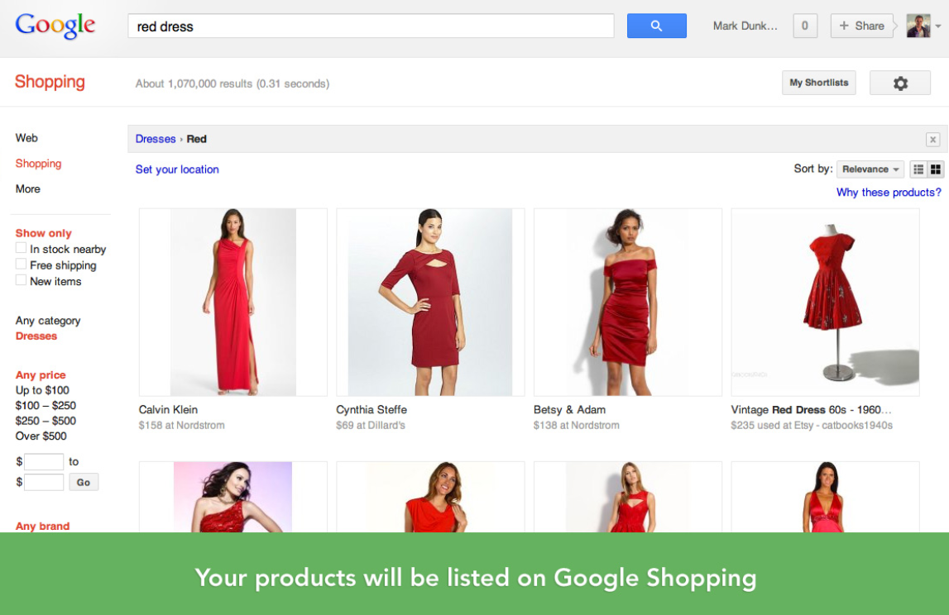This screenshot has width=949, height=615.
Task: Open the notifications counter showing 0
Action: coord(803,26)
